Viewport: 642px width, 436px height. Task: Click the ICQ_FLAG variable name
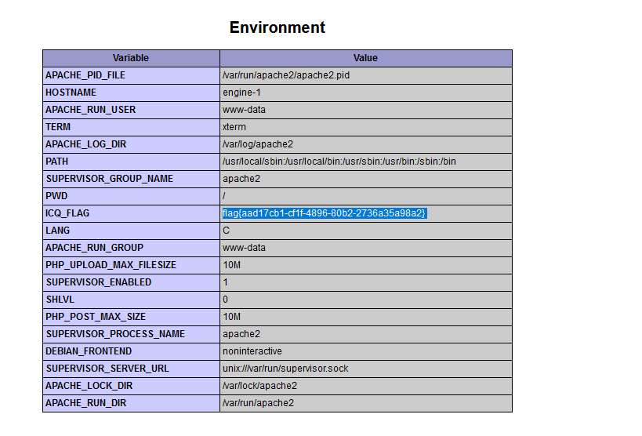point(67,213)
